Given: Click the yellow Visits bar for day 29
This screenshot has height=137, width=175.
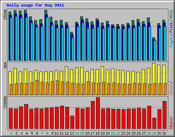Looking at the screenshot, I should pyautogui.click(x=153, y=73).
